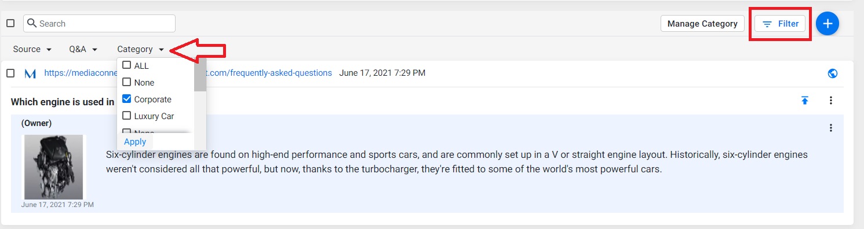The height and width of the screenshot is (229, 864).
Task: Expand the Source dropdown filter
Action: point(32,49)
